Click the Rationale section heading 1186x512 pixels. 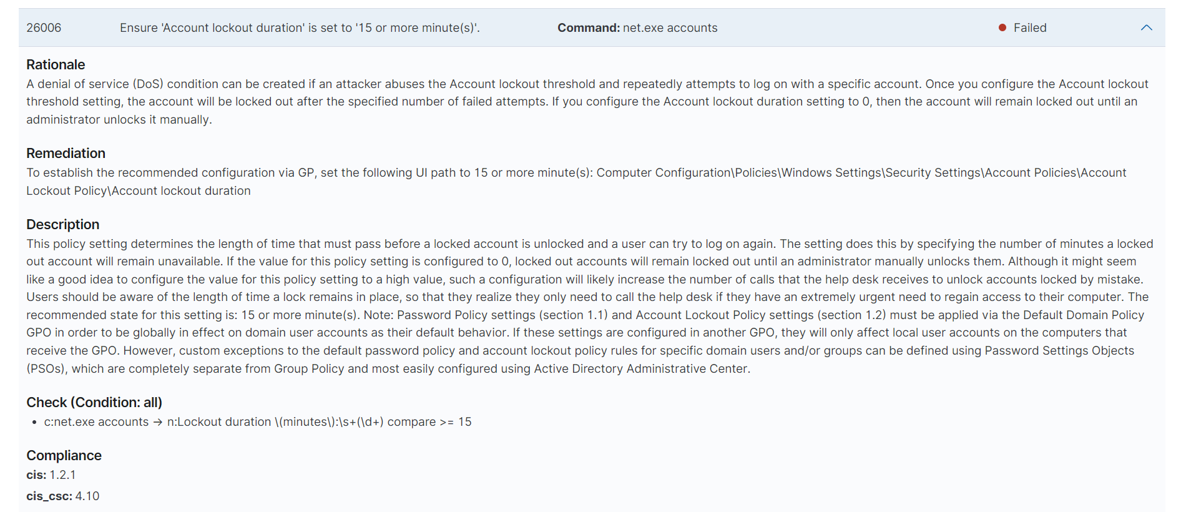(56, 64)
